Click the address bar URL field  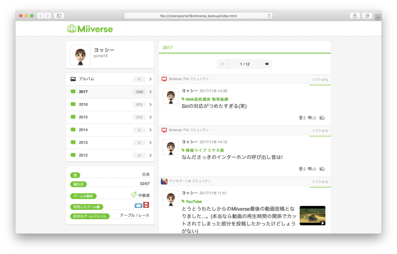pos(198,16)
